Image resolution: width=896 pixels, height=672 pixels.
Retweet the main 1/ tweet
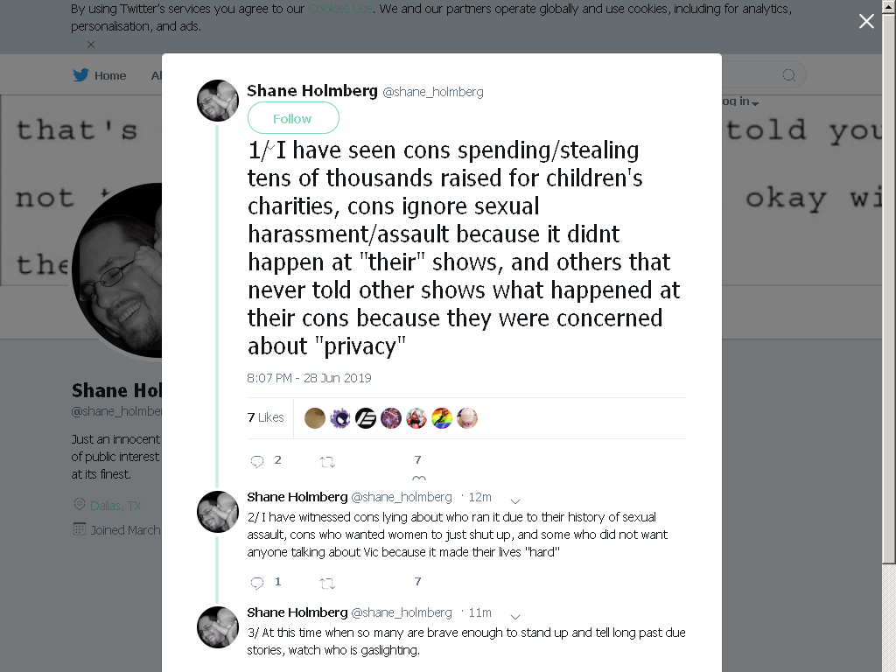[x=327, y=462]
